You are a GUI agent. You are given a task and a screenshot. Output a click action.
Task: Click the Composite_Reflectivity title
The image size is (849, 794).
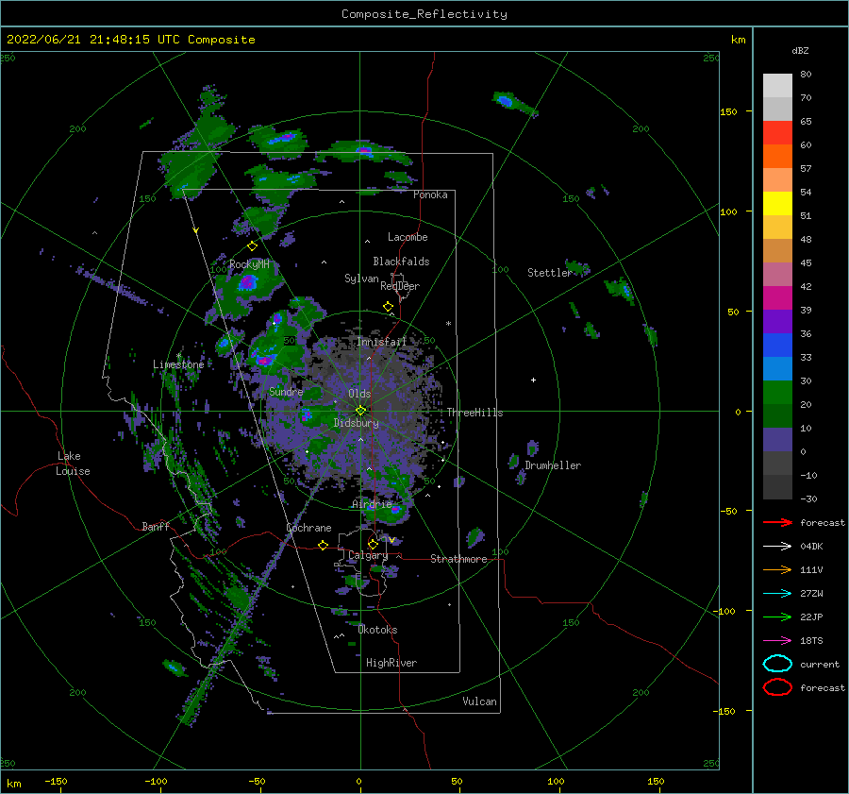coord(424,14)
